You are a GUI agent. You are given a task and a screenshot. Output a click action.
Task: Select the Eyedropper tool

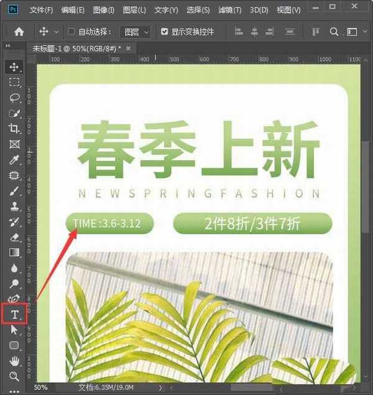(14, 160)
